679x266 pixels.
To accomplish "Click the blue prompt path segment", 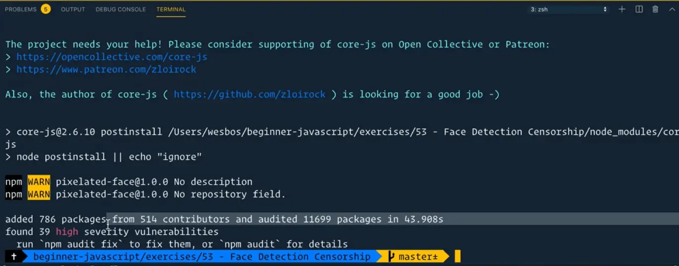I will click(201, 257).
